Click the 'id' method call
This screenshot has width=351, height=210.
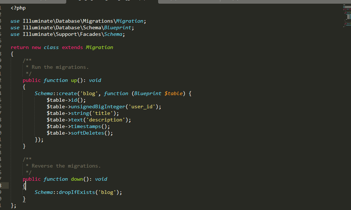coord(74,100)
